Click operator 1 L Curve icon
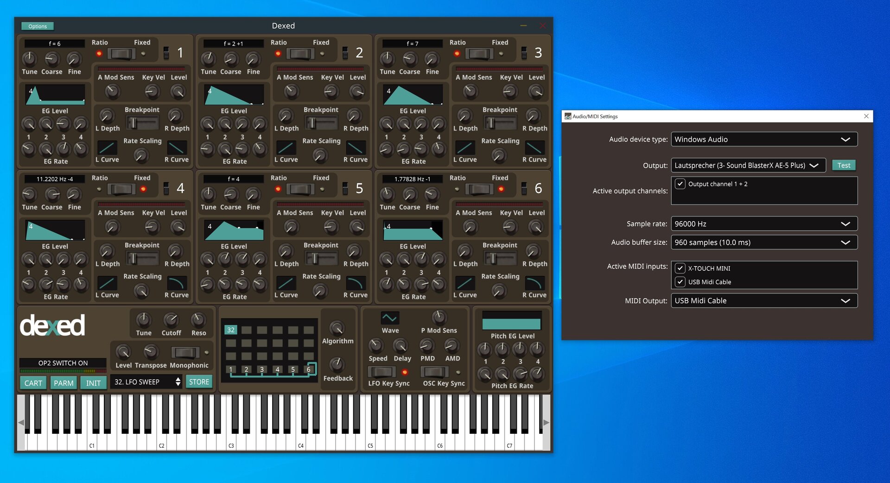890x483 pixels. click(107, 148)
